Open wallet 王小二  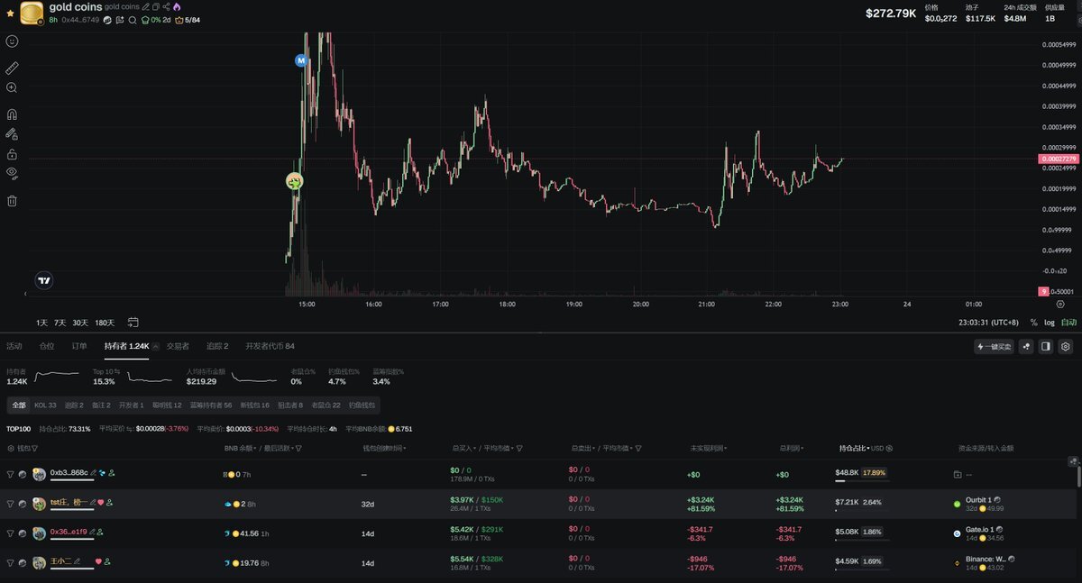pos(61,561)
